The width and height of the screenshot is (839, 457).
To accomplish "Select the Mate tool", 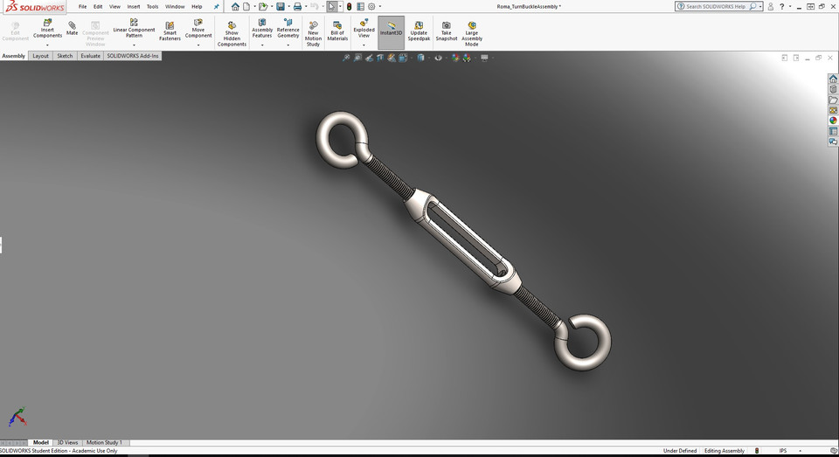I will 72,28.
